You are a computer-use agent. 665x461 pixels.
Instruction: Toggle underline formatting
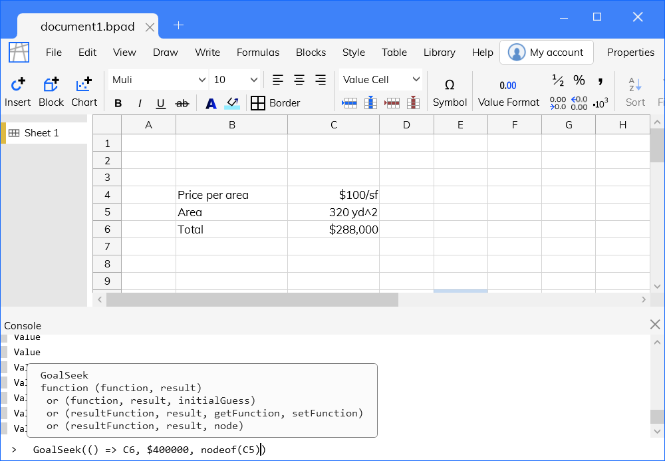pos(161,104)
